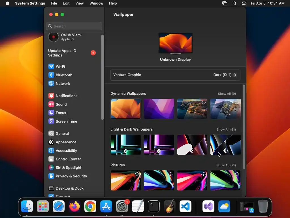Viewport: 290px width, 218px height.
Task: Open Bluetooth settings in sidebar
Action: click(60, 75)
